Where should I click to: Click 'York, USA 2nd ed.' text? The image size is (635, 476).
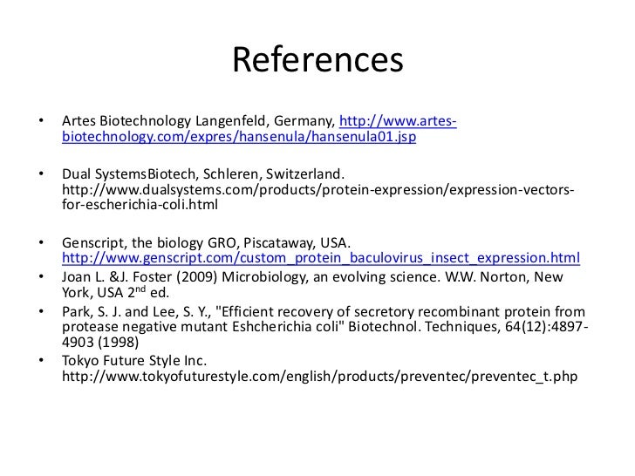pos(115,292)
